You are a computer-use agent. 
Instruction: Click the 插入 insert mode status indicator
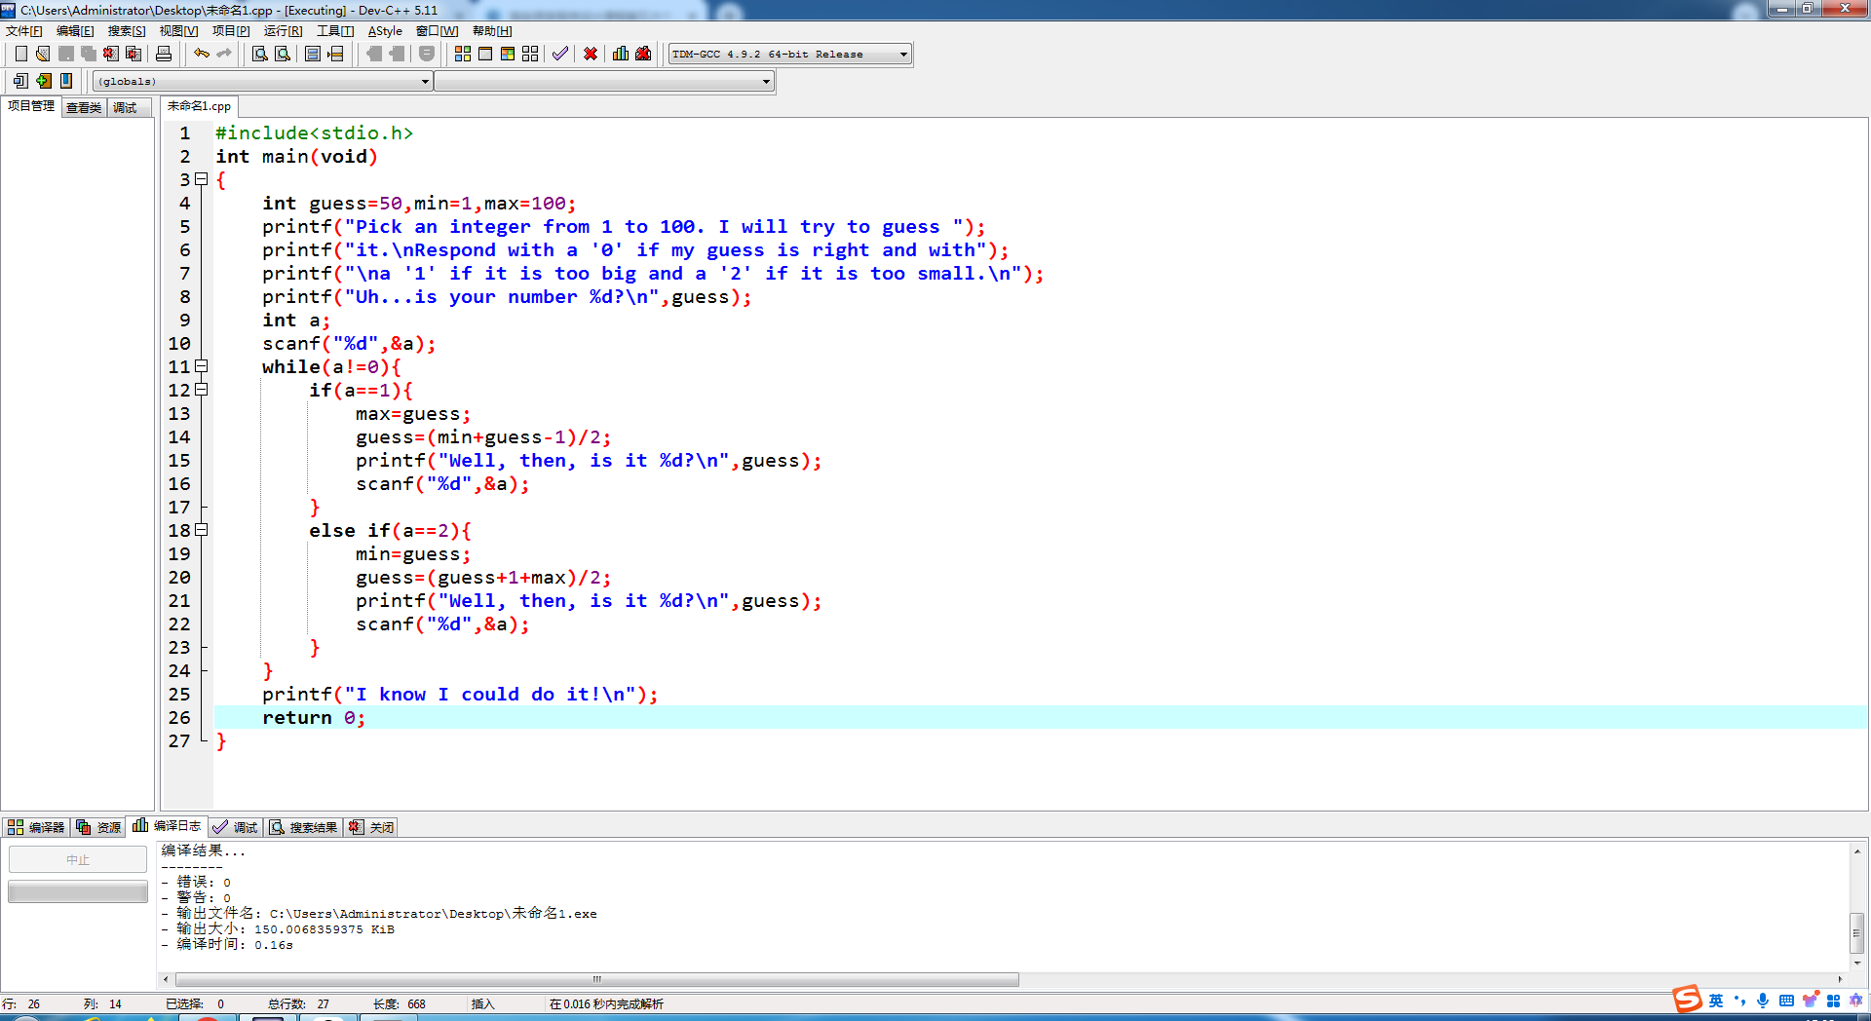click(x=483, y=1004)
